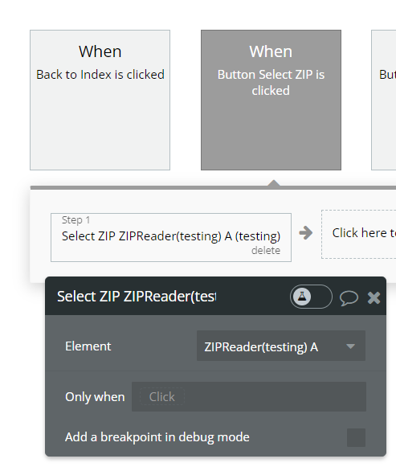396x467 pixels.
Task: Click the Element label in property panel
Action: click(88, 346)
